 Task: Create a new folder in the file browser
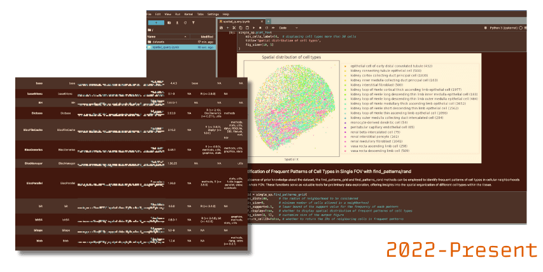tap(169, 23)
